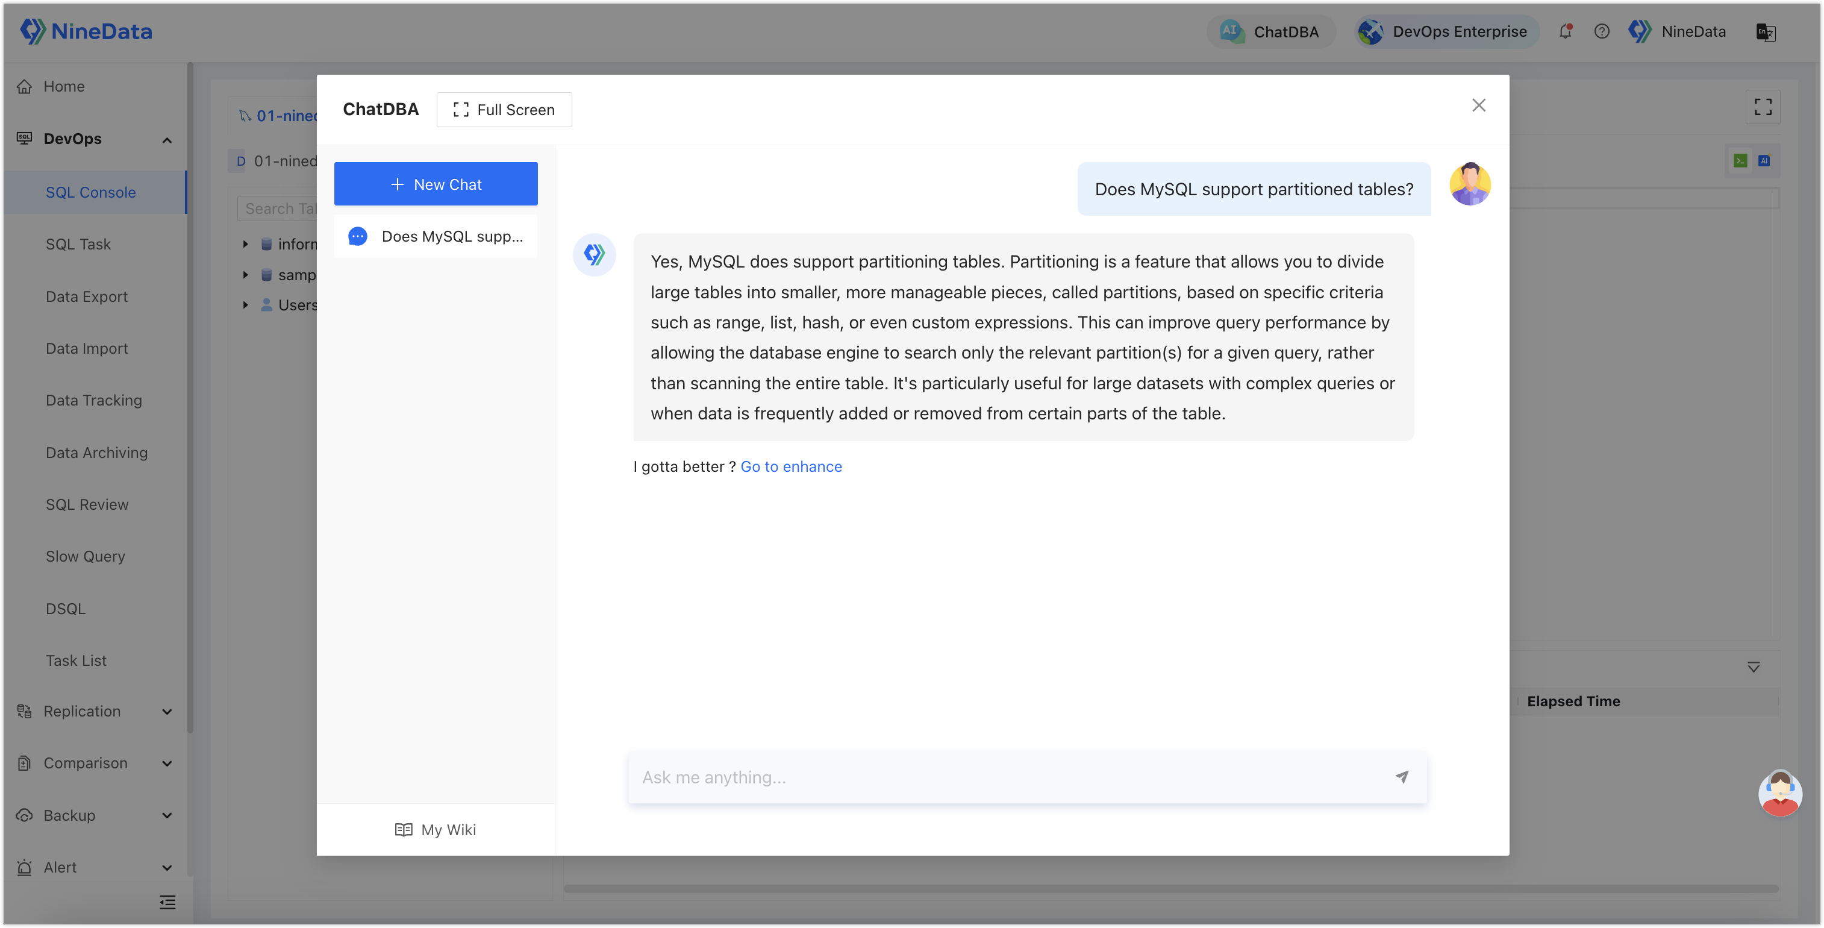Open the help question mark icon

(1602, 31)
